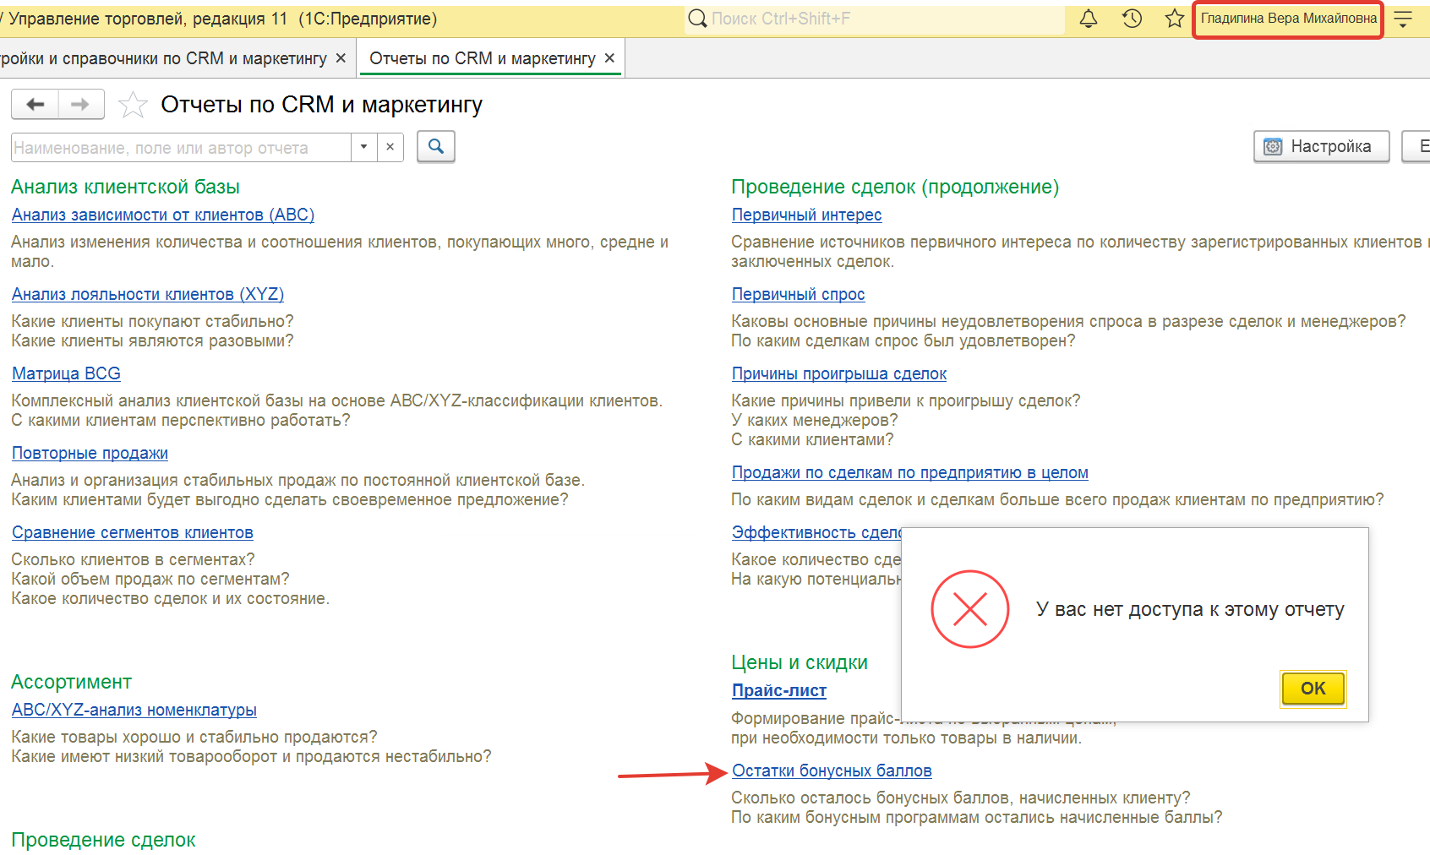Go forward with right arrow button

click(80, 105)
